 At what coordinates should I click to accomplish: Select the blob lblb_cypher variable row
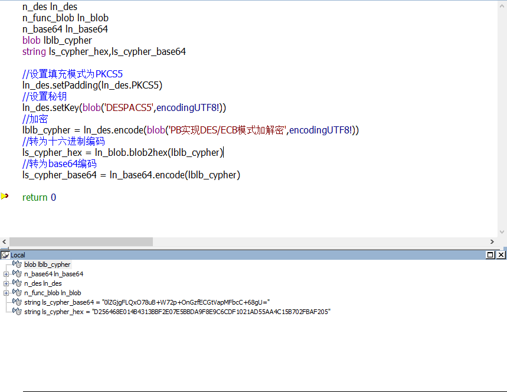47,264
